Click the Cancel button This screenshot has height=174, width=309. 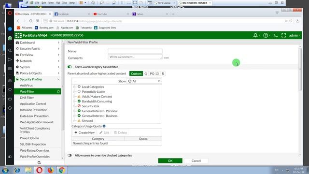[196, 160]
